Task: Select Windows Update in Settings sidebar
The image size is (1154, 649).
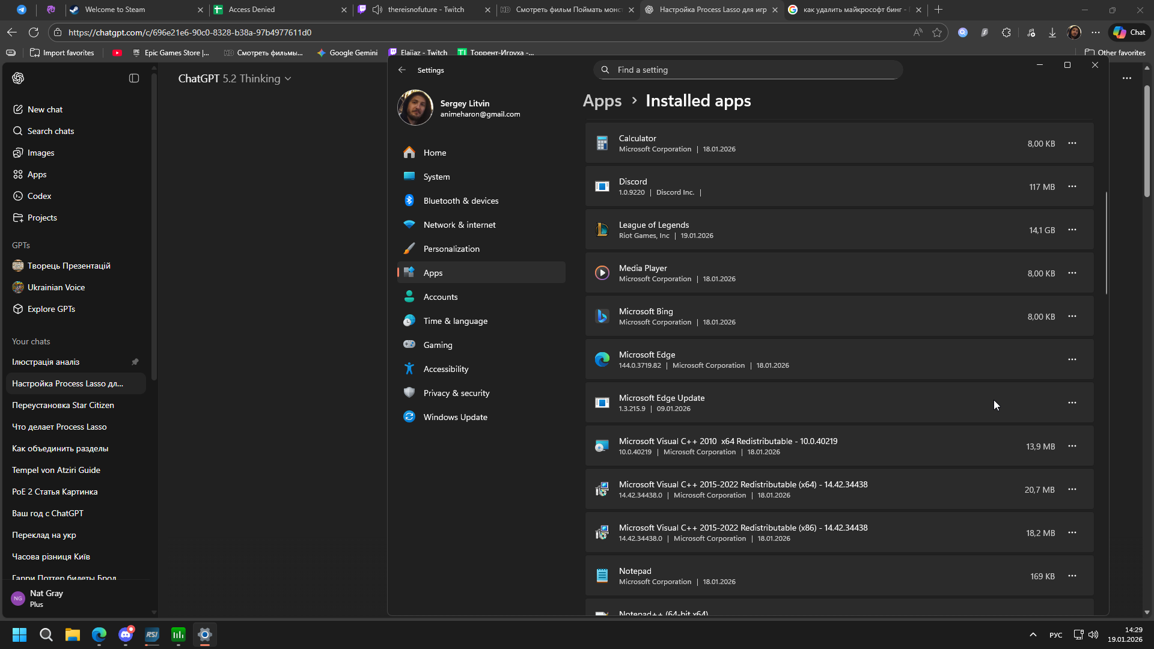Action: 455,417
